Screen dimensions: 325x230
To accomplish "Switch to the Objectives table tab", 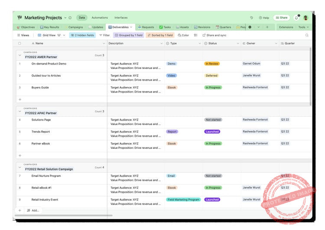I will click(26, 27).
